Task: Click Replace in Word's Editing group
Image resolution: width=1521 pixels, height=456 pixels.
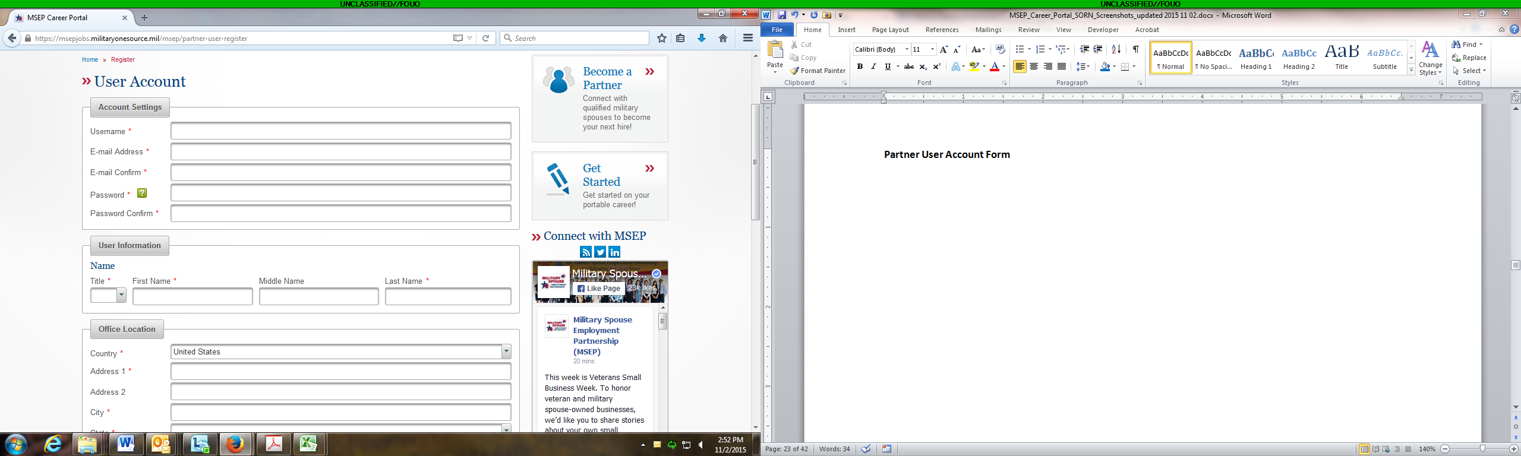Action: pyautogui.click(x=1469, y=58)
